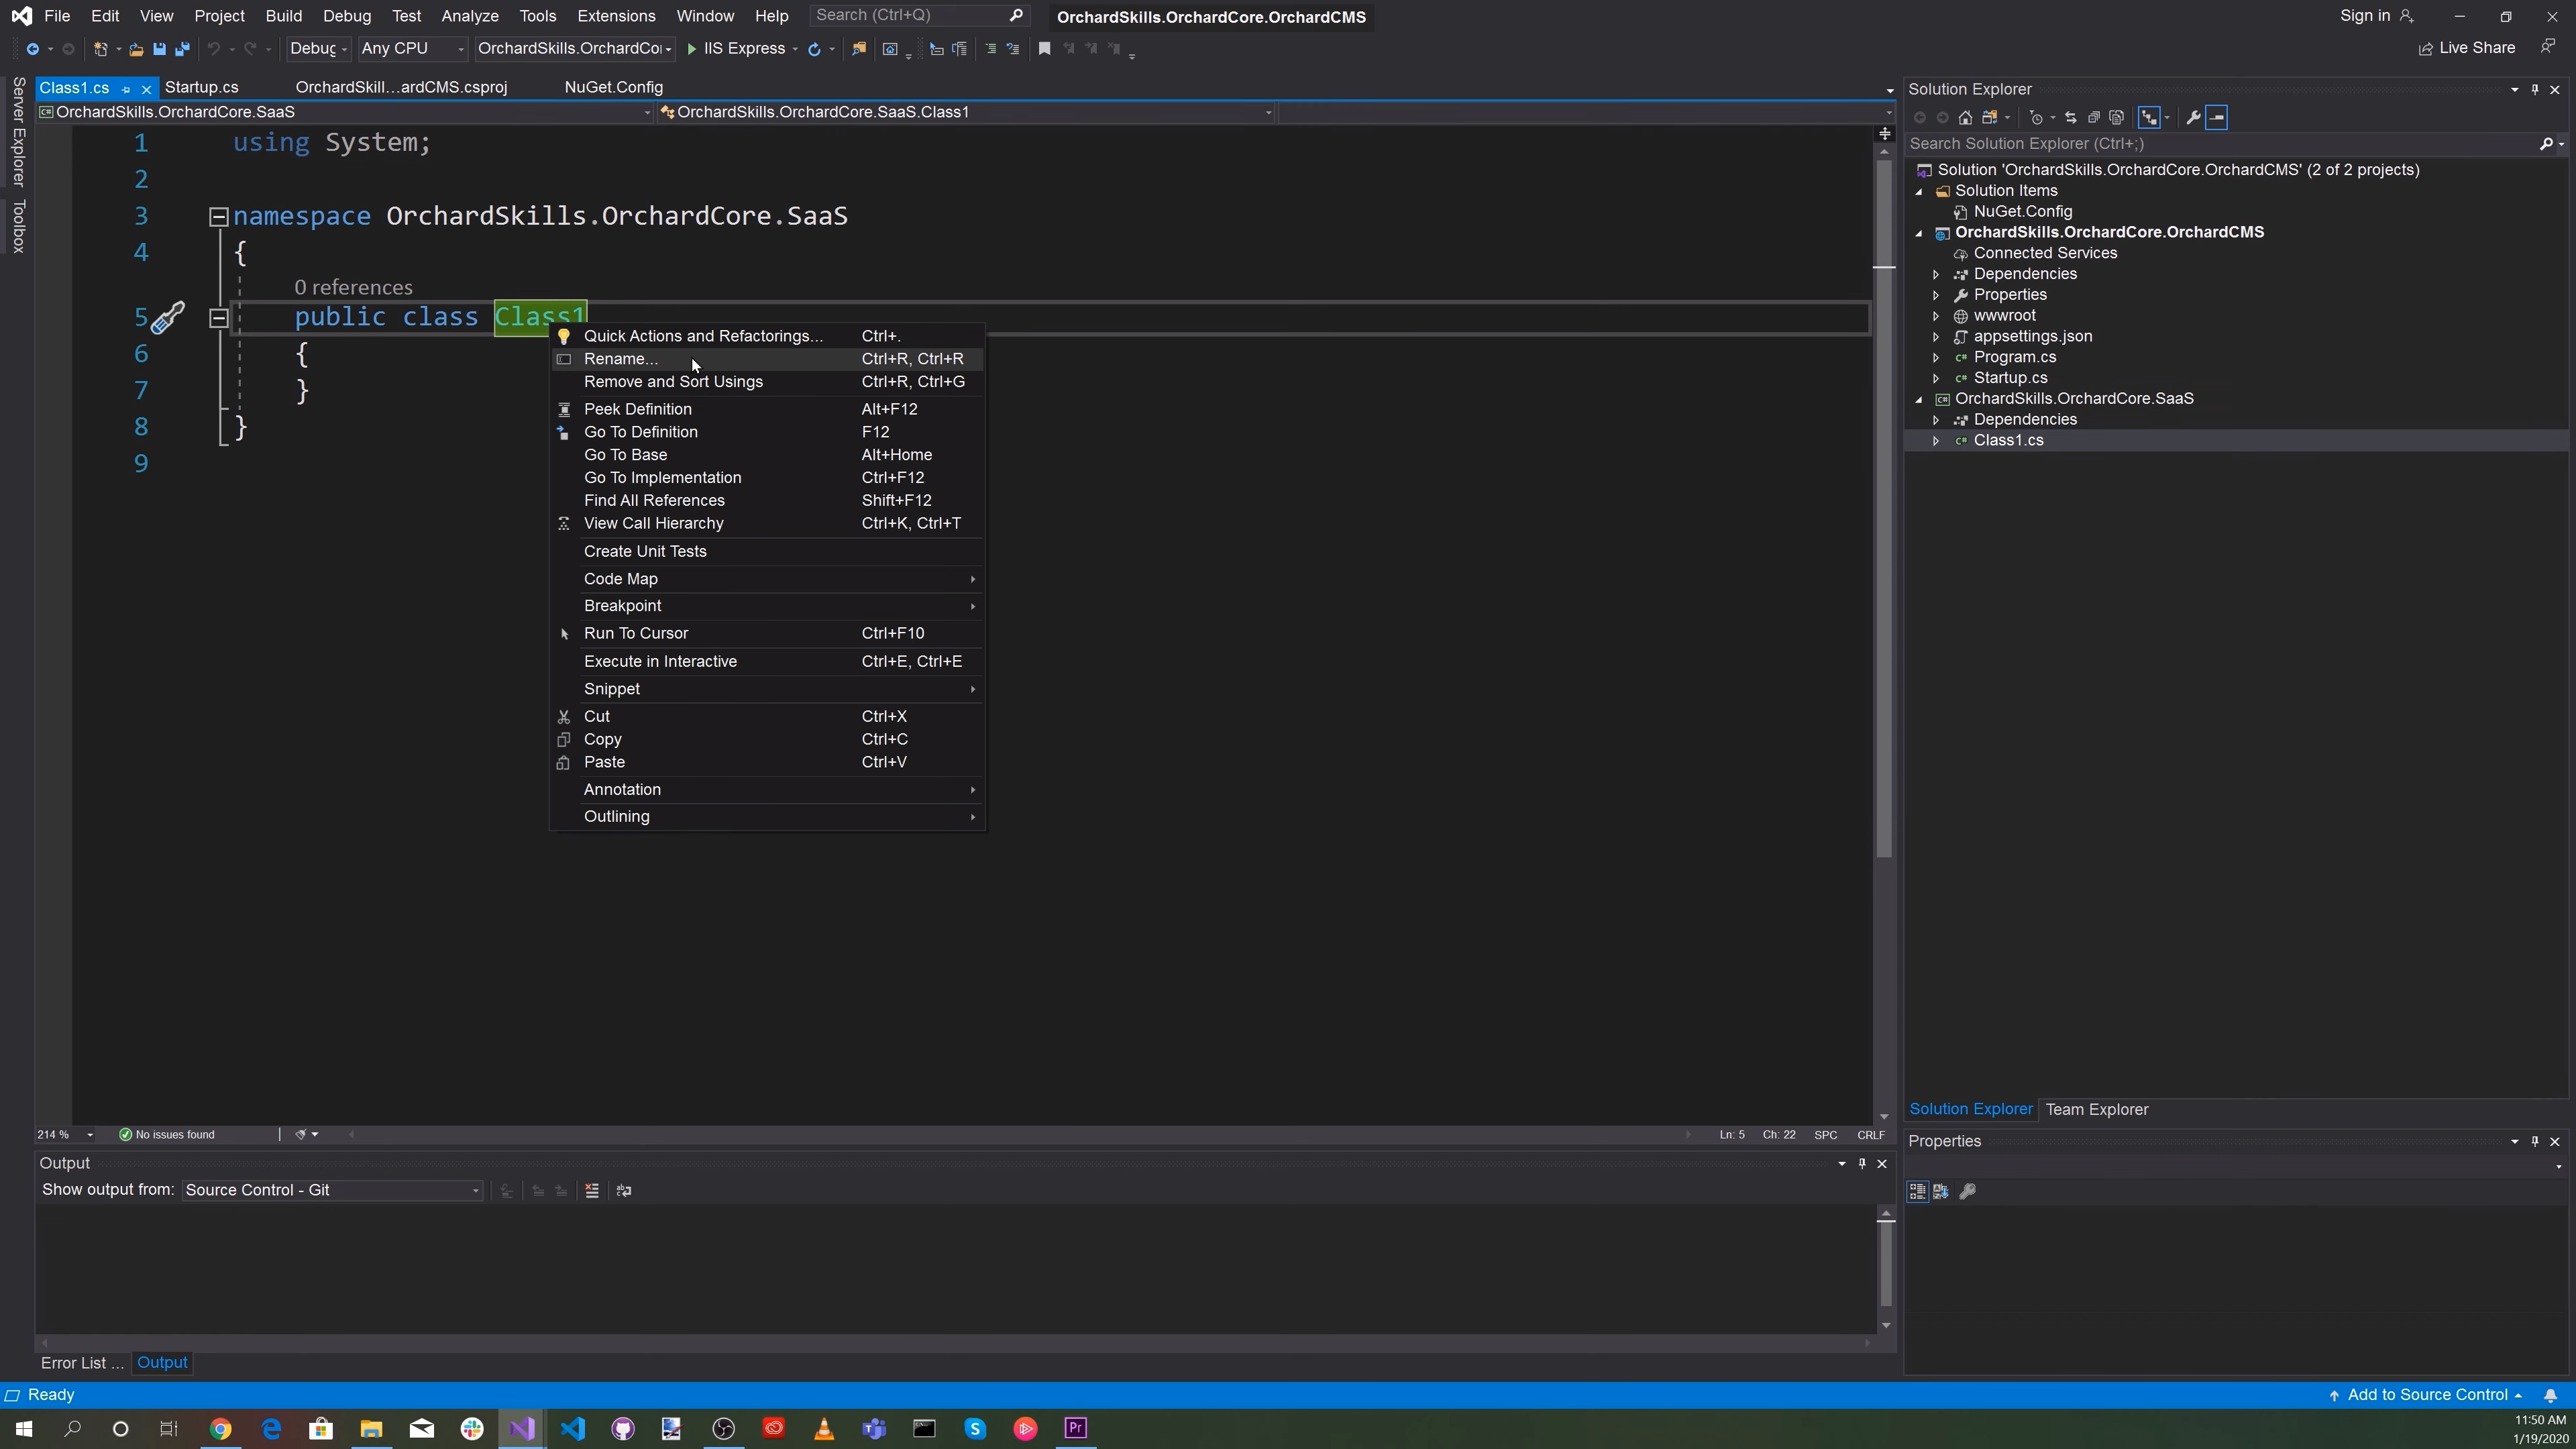Choose Rename... from the context menu
This screenshot has height=1449, width=2576.
pyautogui.click(x=767, y=359)
